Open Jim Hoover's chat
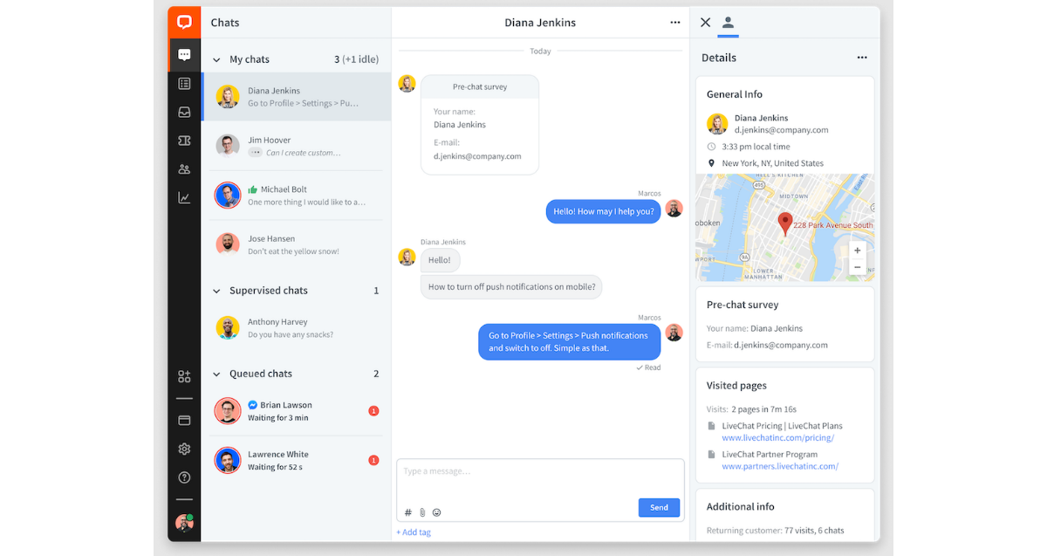The image size is (1047, 556). [x=296, y=146]
